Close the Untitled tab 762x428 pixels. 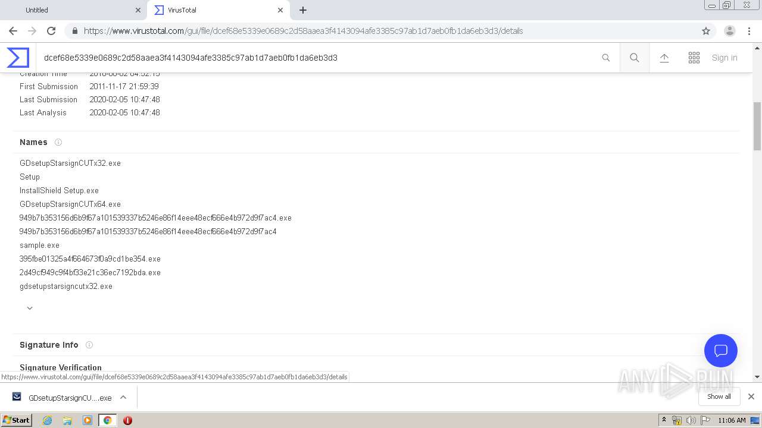138,10
